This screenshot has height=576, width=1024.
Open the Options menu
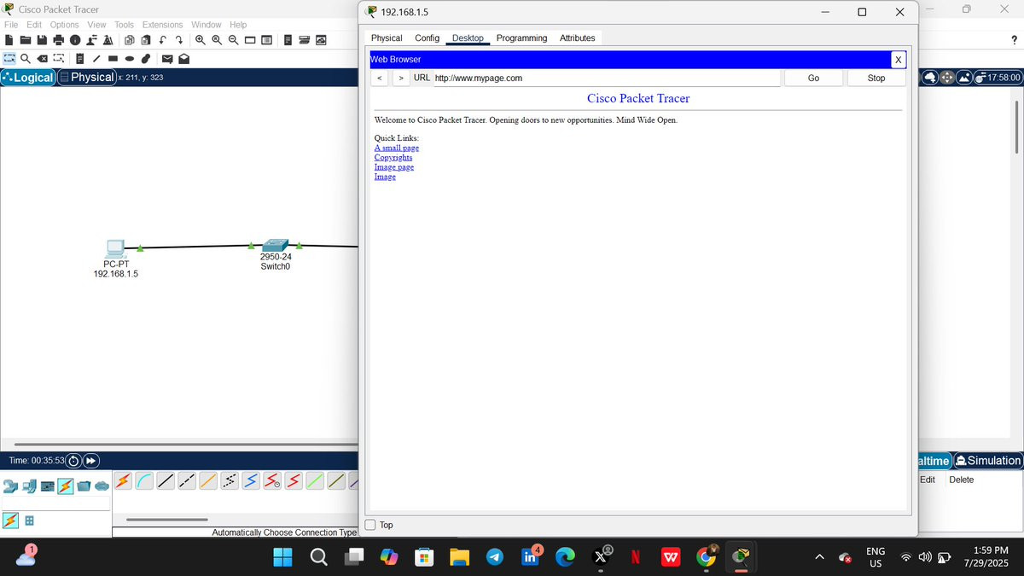pos(64,25)
